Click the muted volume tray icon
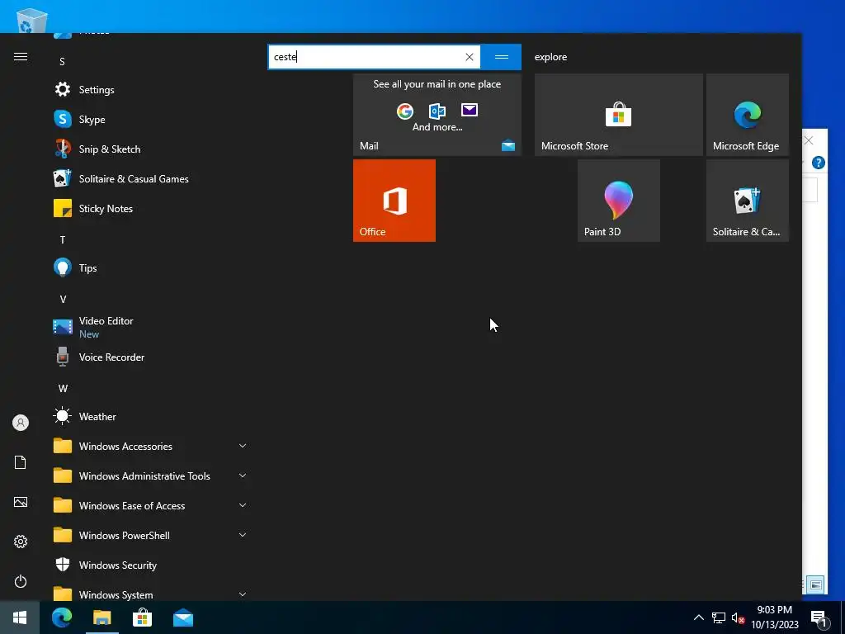This screenshot has height=634, width=845. (738, 617)
